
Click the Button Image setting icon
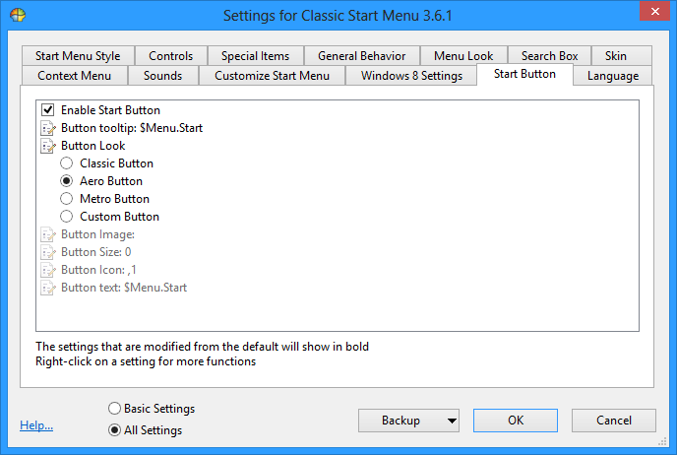(x=48, y=234)
